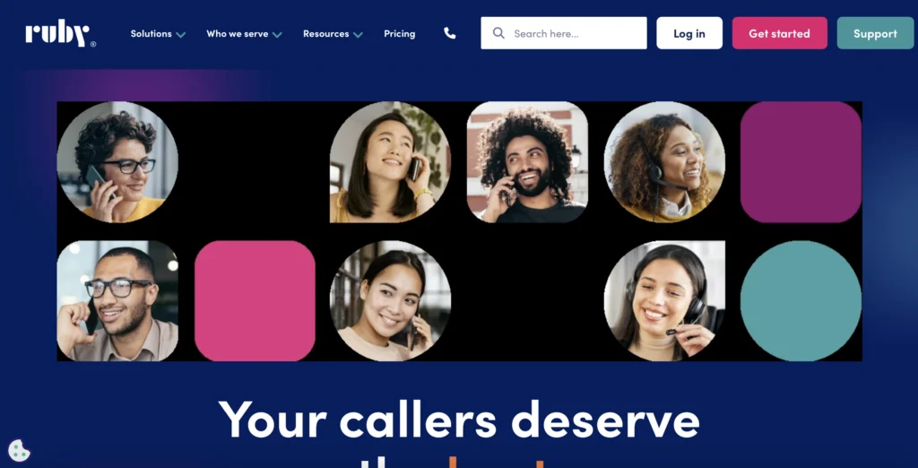Select the Solutions menu label
This screenshot has width=918, height=468.
coord(151,33)
